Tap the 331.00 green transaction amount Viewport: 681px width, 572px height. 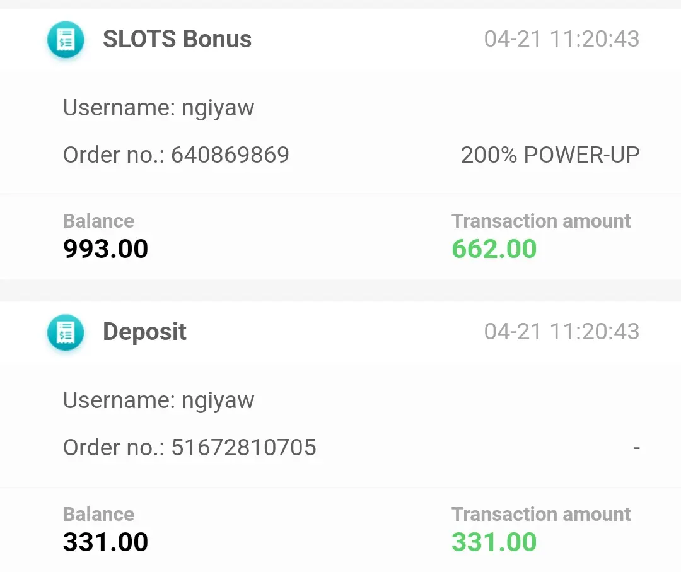(494, 542)
